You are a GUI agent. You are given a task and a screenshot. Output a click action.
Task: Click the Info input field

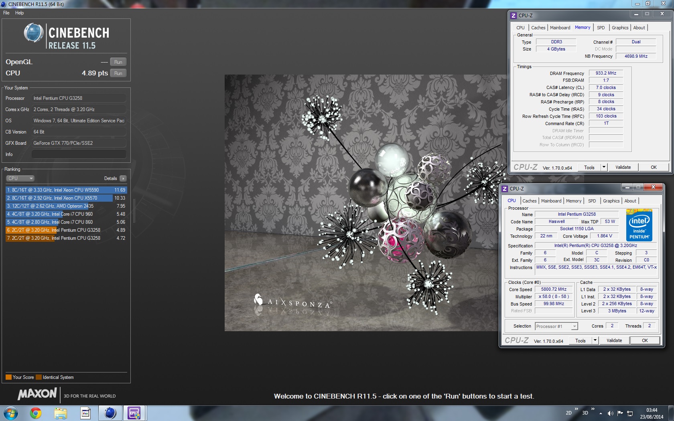pyautogui.click(x=79, y=154)
